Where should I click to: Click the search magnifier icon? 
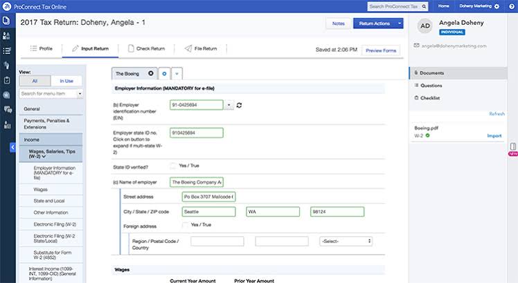click(x=424, y=6)
